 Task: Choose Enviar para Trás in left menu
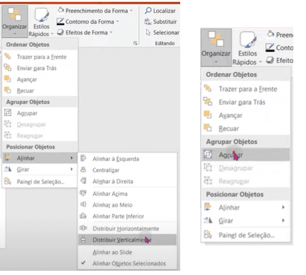pyautogui.click(x=40, y=68)
